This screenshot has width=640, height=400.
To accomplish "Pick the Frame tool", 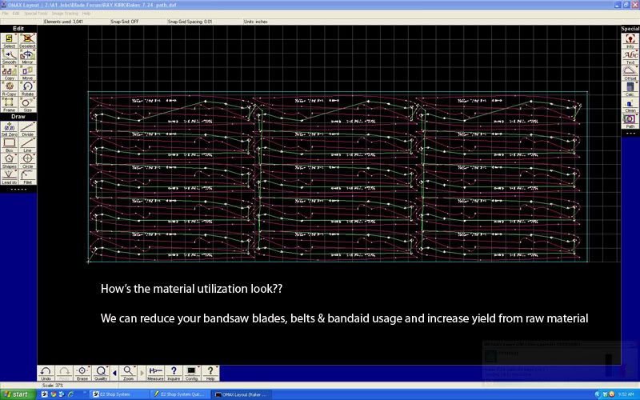I will (x=9, y=105).
